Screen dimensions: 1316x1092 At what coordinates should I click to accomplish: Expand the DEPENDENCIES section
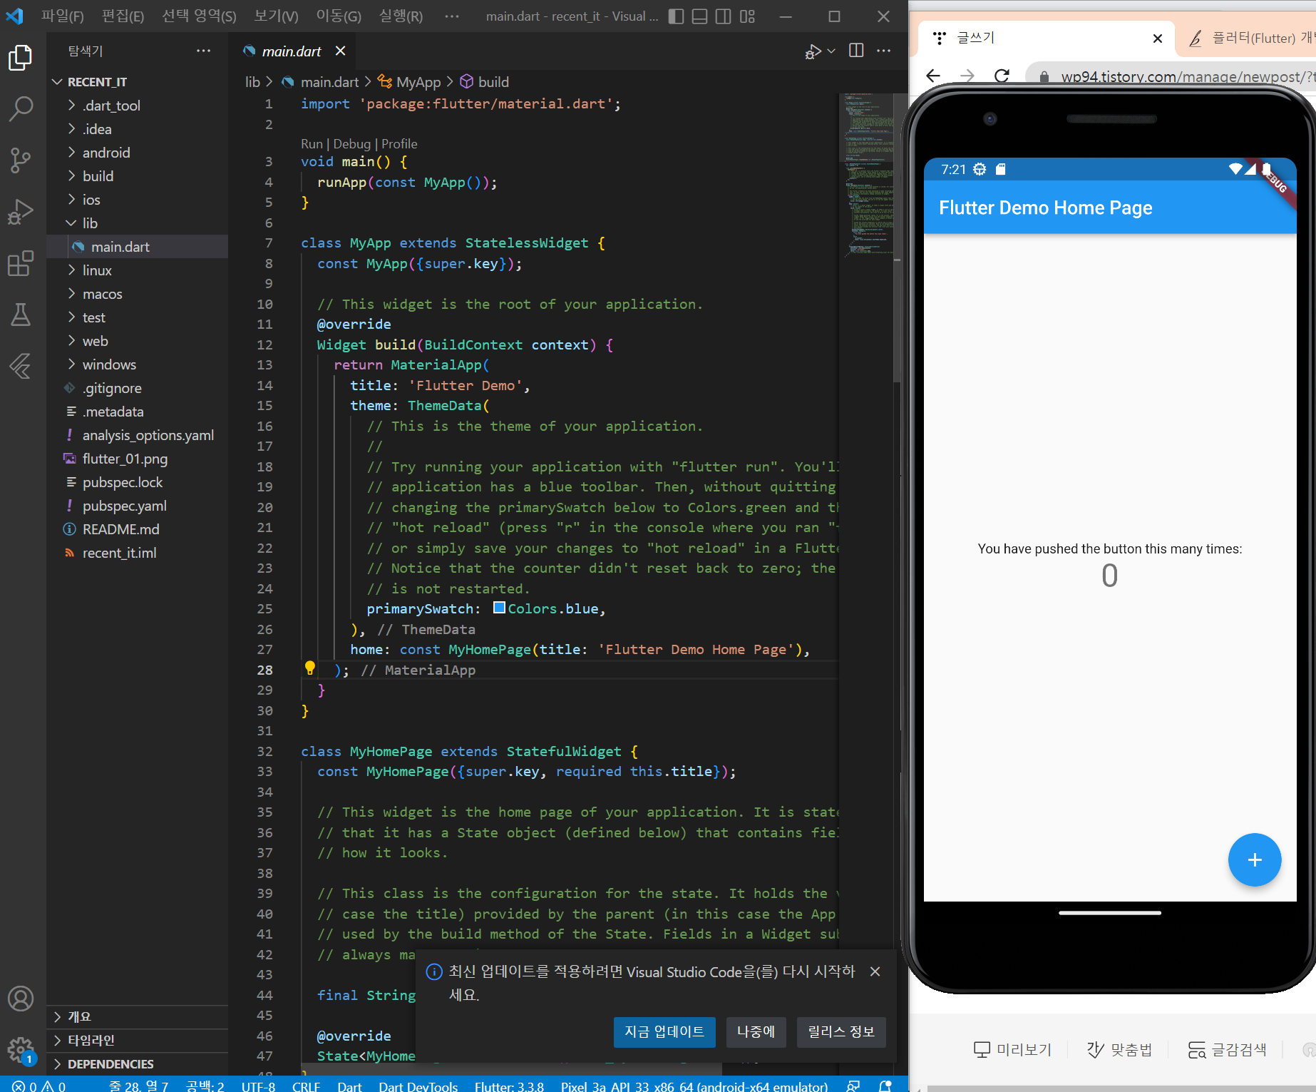pyautogui.click(x=138, y=1063)
